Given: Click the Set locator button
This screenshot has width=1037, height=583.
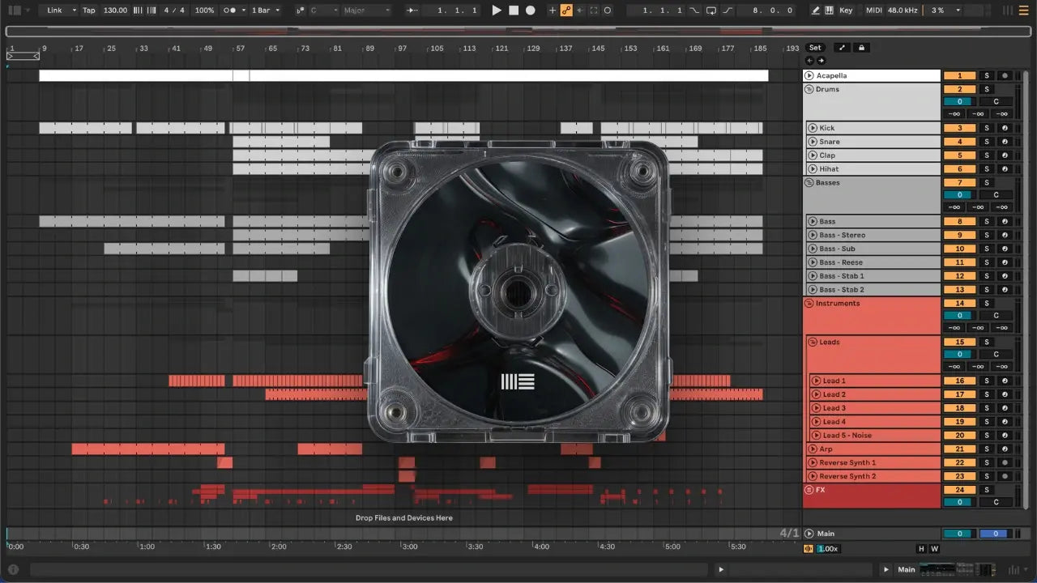Looking at the screenshot, I should tap(815, 48).
